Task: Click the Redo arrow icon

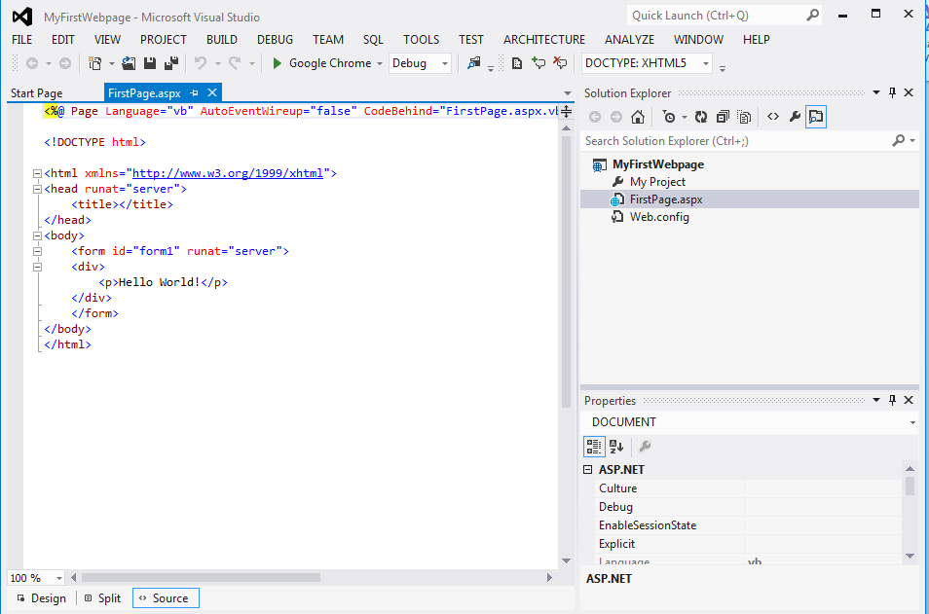Action: coord(236,62)
